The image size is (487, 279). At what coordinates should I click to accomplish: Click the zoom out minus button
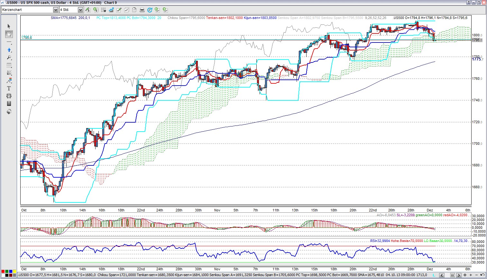click(x=476, y=275)
